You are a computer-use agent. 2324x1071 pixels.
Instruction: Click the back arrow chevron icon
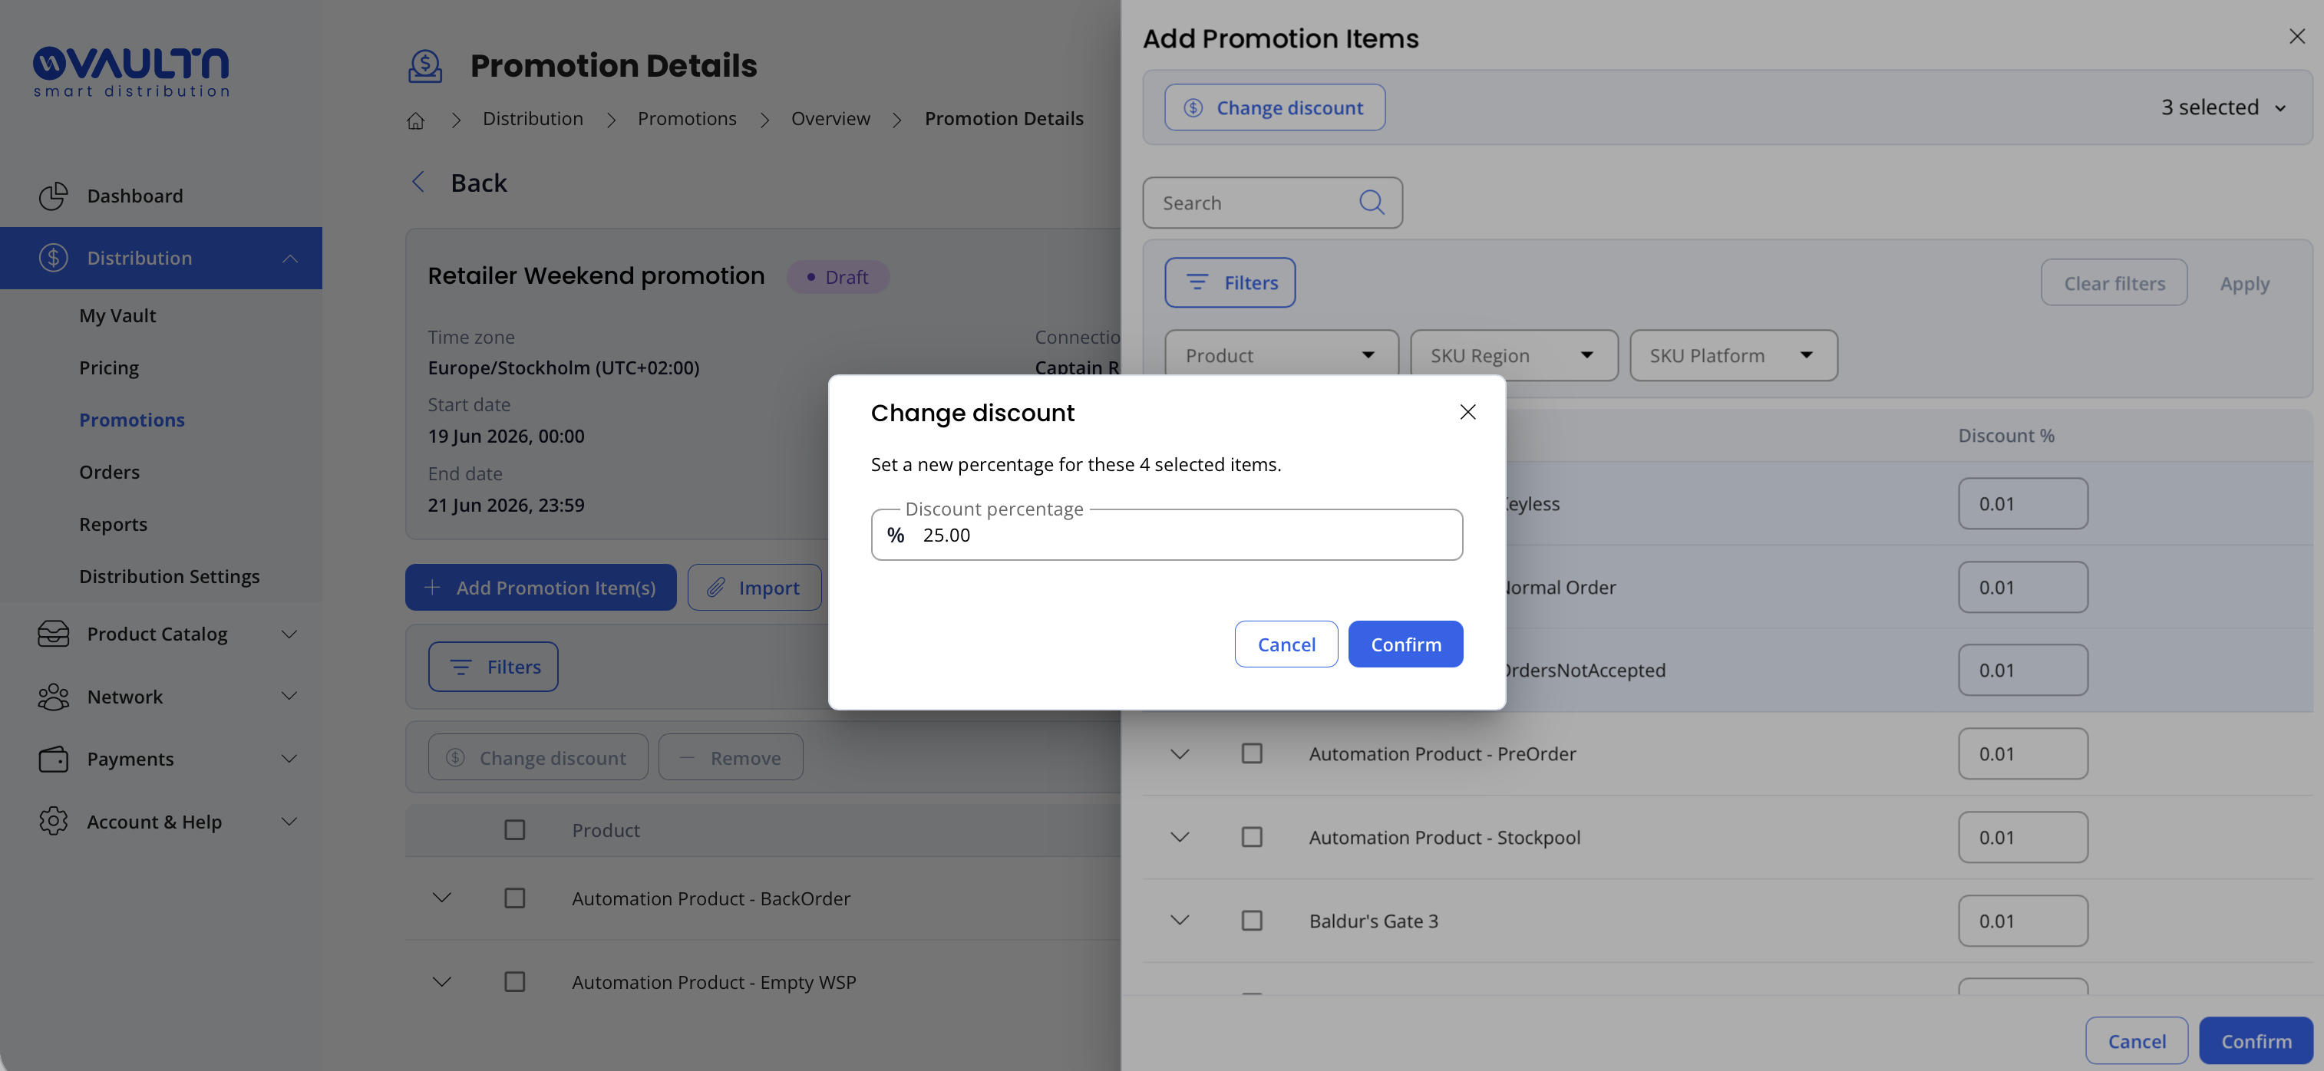[418, 182]
